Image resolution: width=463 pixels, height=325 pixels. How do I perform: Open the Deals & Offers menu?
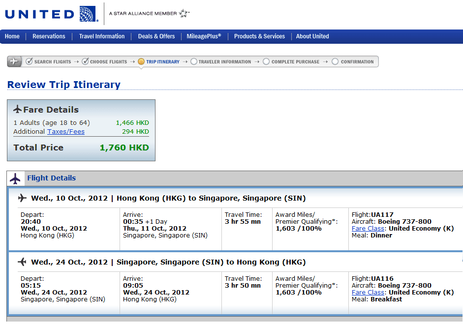pos(156,36)
